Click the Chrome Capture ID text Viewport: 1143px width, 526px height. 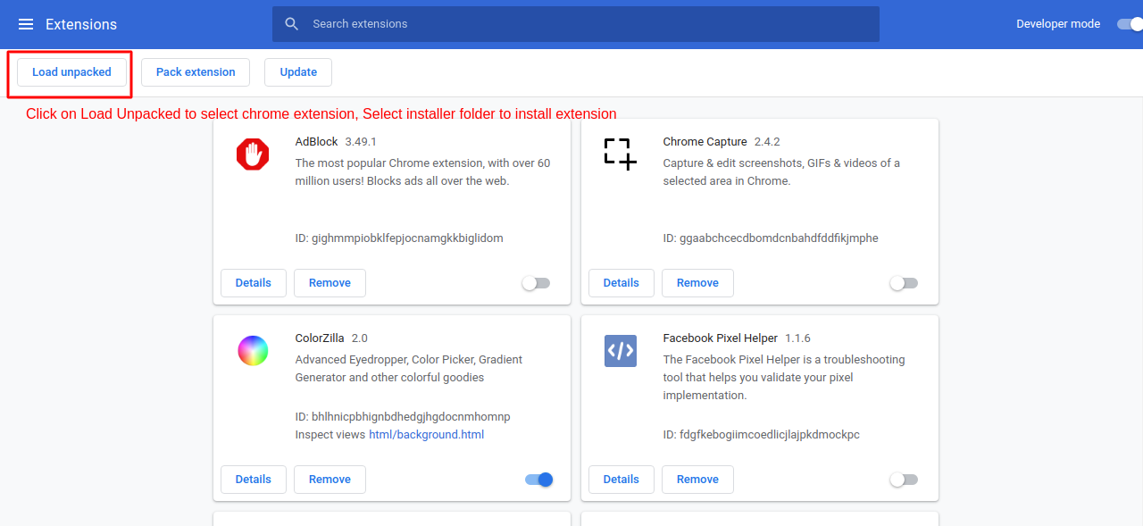tap(771, 238)
